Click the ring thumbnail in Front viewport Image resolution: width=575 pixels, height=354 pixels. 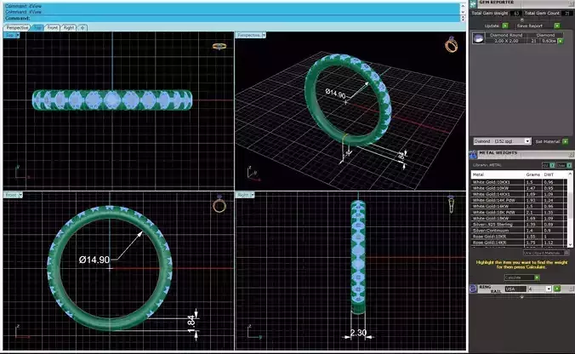pyautogui.click(x=219, y=204)
